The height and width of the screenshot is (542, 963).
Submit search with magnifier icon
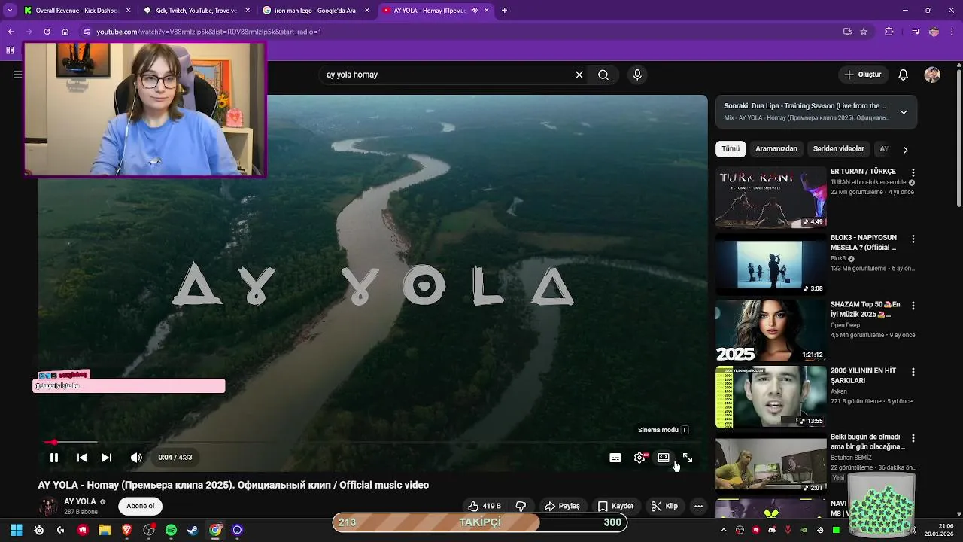[x=603, y=75]
